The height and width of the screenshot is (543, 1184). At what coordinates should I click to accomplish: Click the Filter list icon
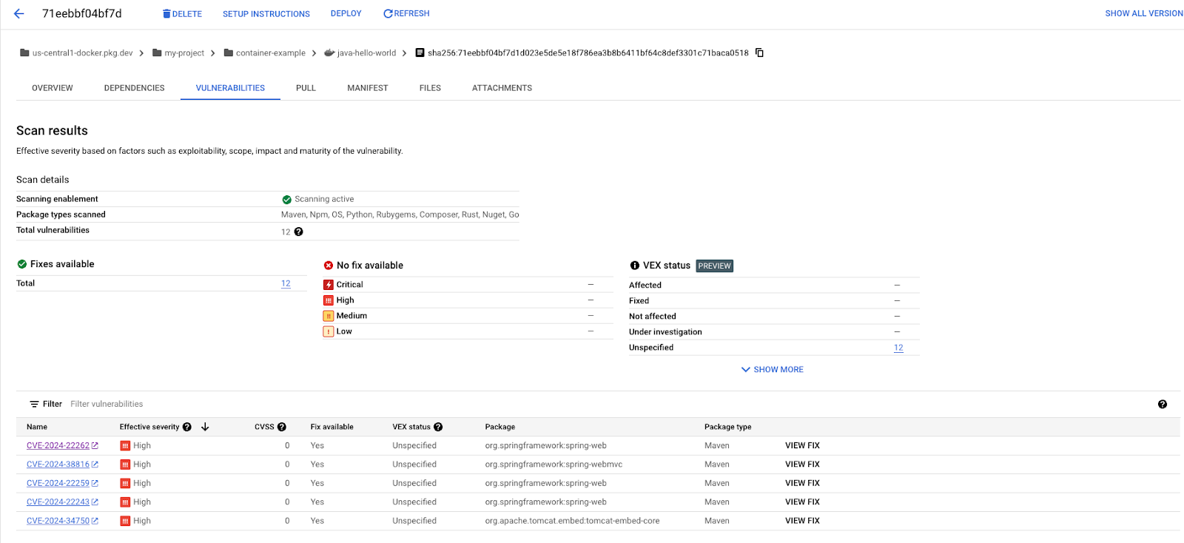click(x=34, y=404)
